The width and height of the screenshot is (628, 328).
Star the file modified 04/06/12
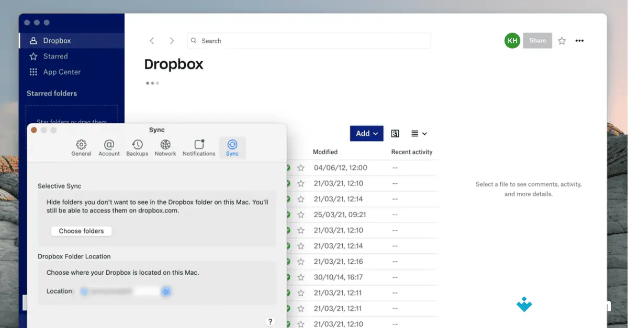point(301,168)
